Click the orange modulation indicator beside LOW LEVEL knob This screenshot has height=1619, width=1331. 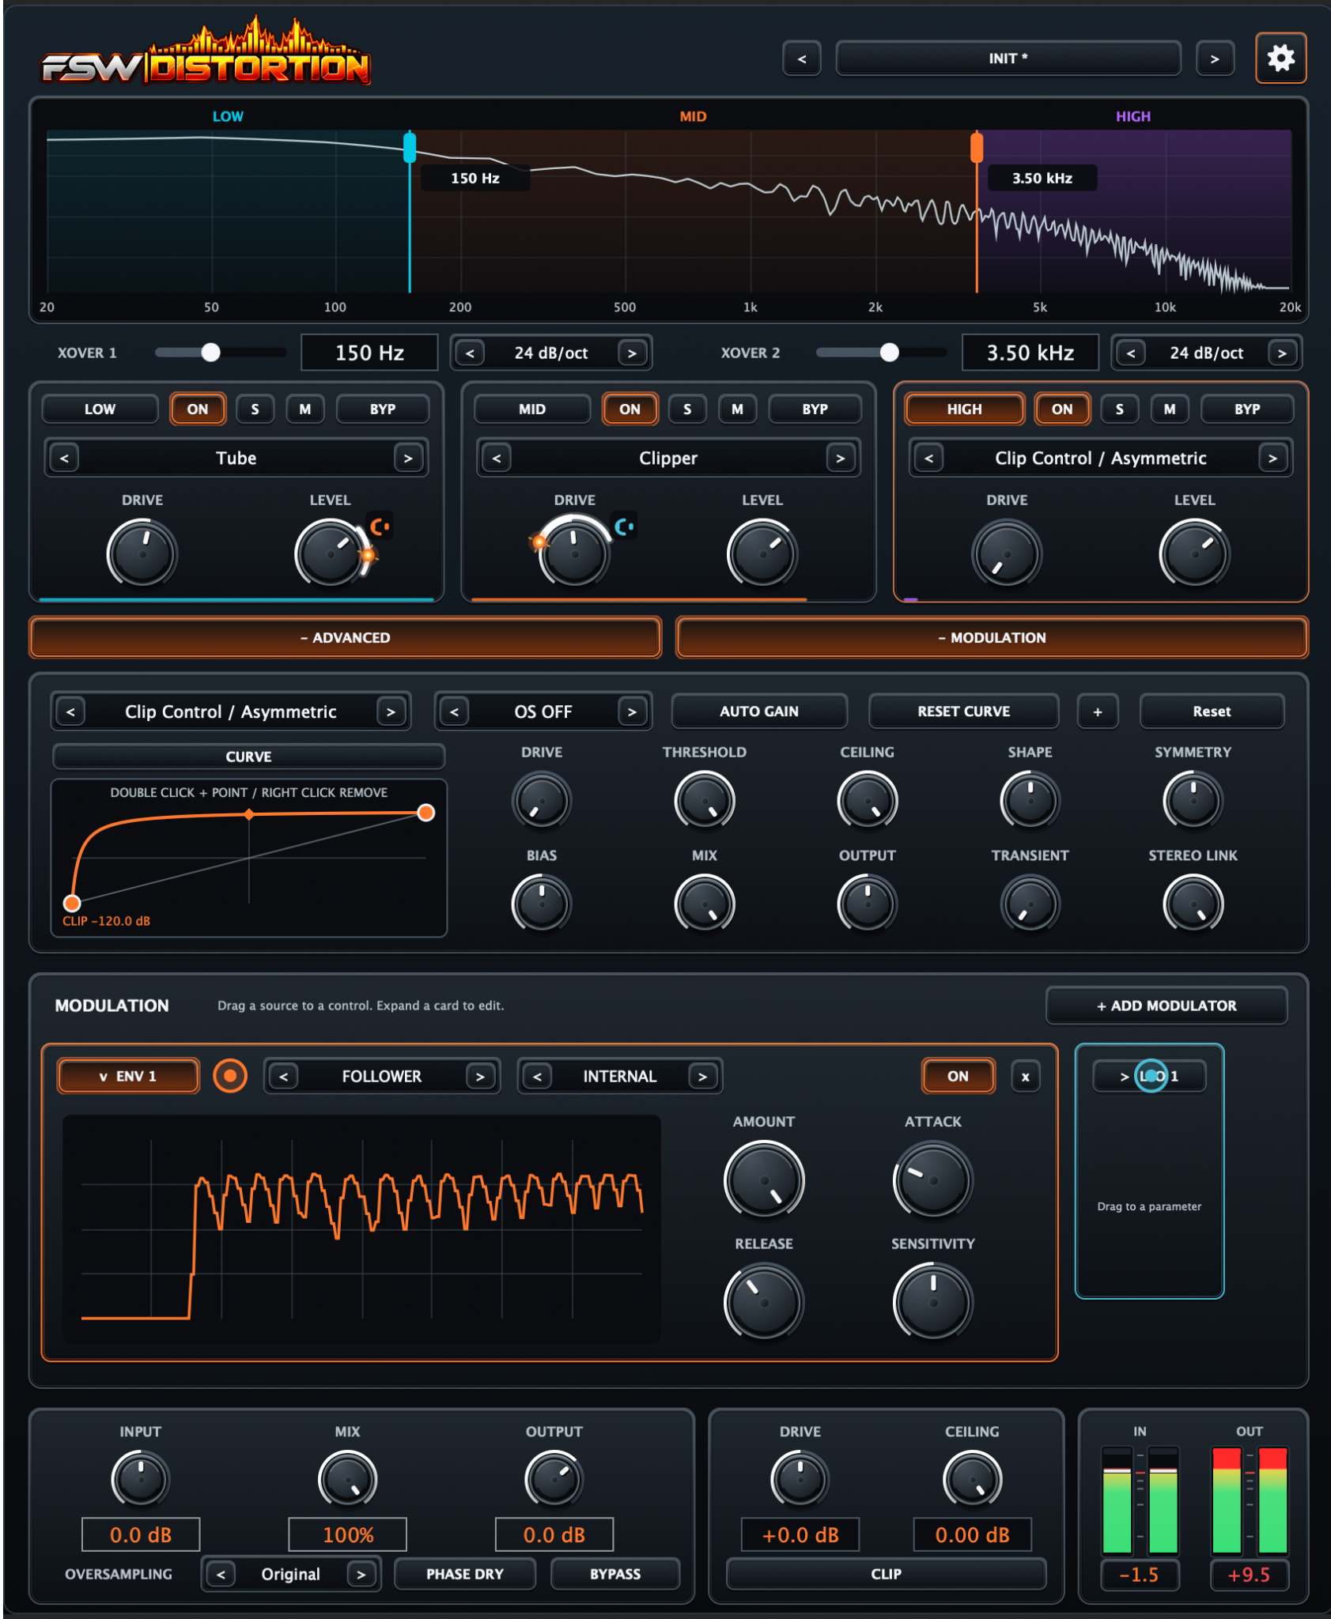[x=380, y=526]
